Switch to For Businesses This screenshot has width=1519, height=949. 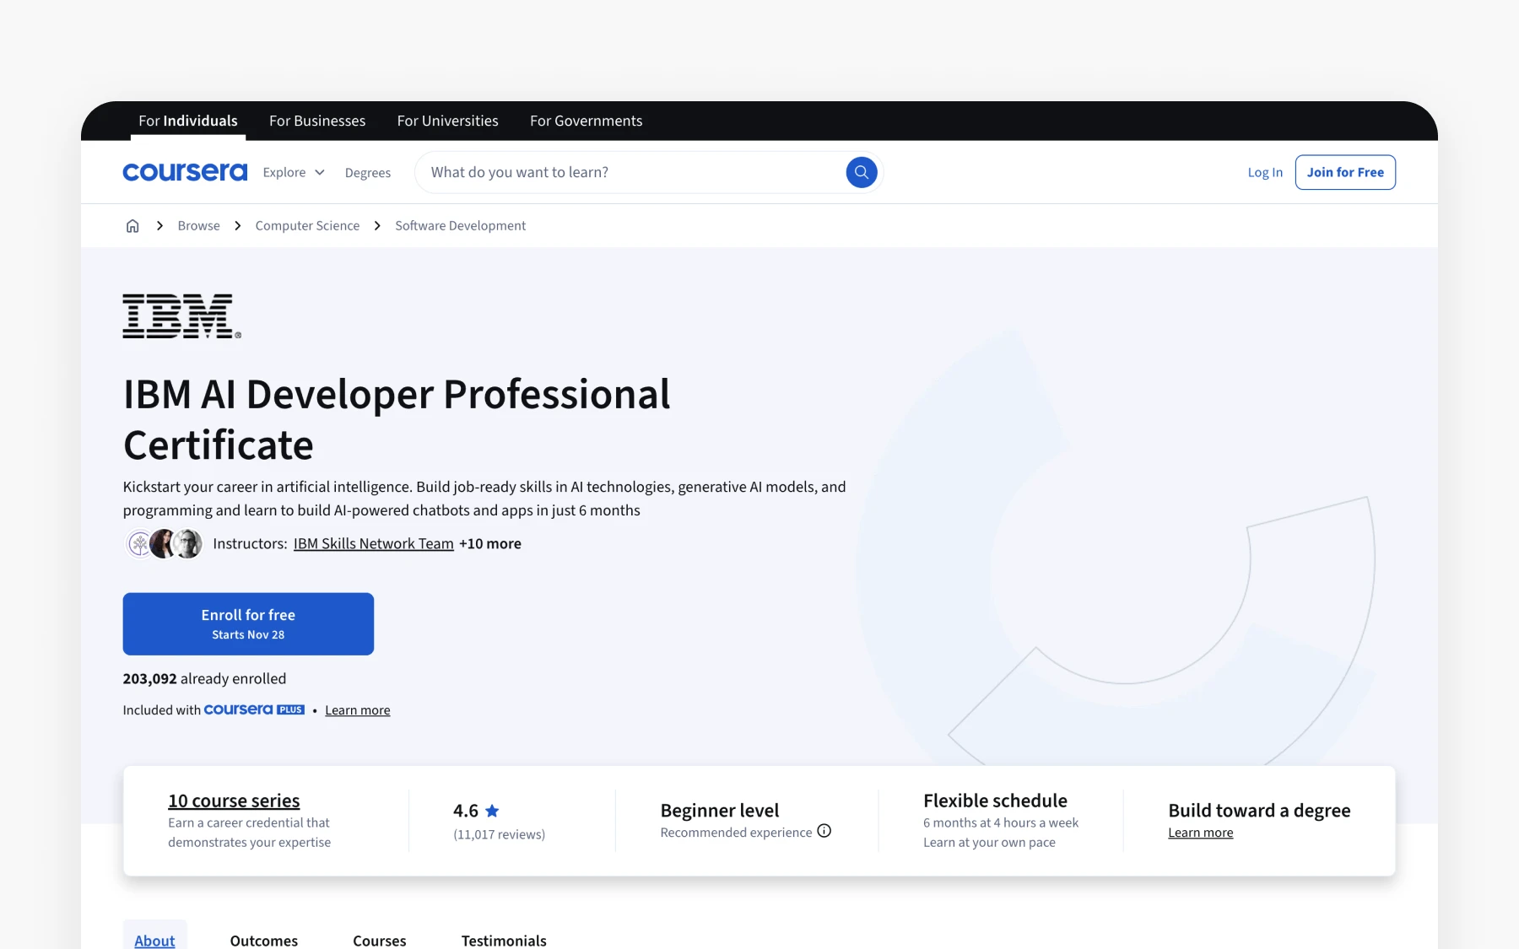click(317, 121)
